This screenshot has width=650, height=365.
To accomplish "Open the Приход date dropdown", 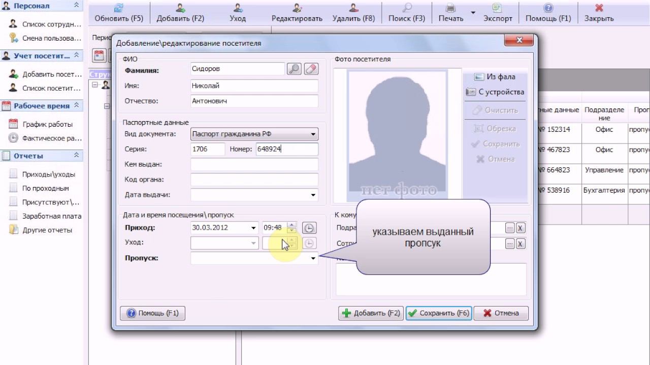I will [x=253, y=228].
